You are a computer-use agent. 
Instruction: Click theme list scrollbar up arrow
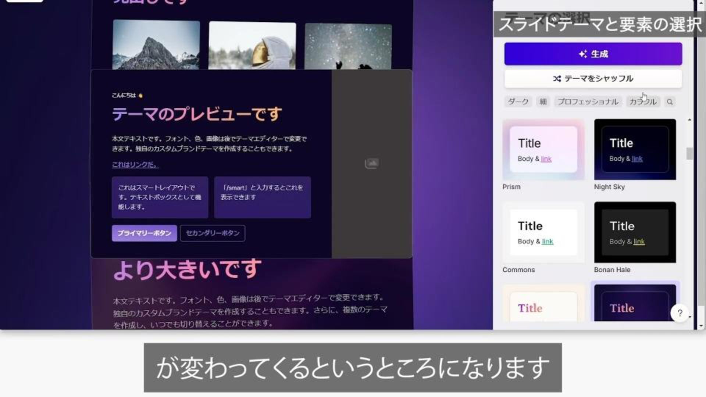[x=689, y=120]
